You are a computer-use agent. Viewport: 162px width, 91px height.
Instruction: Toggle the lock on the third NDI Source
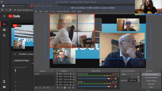(x=73, y=79)
